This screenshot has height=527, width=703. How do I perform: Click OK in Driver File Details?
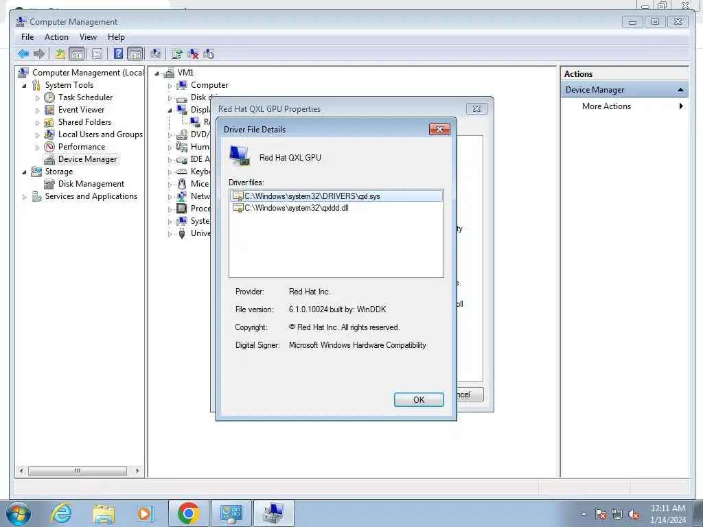pos(419,400)
